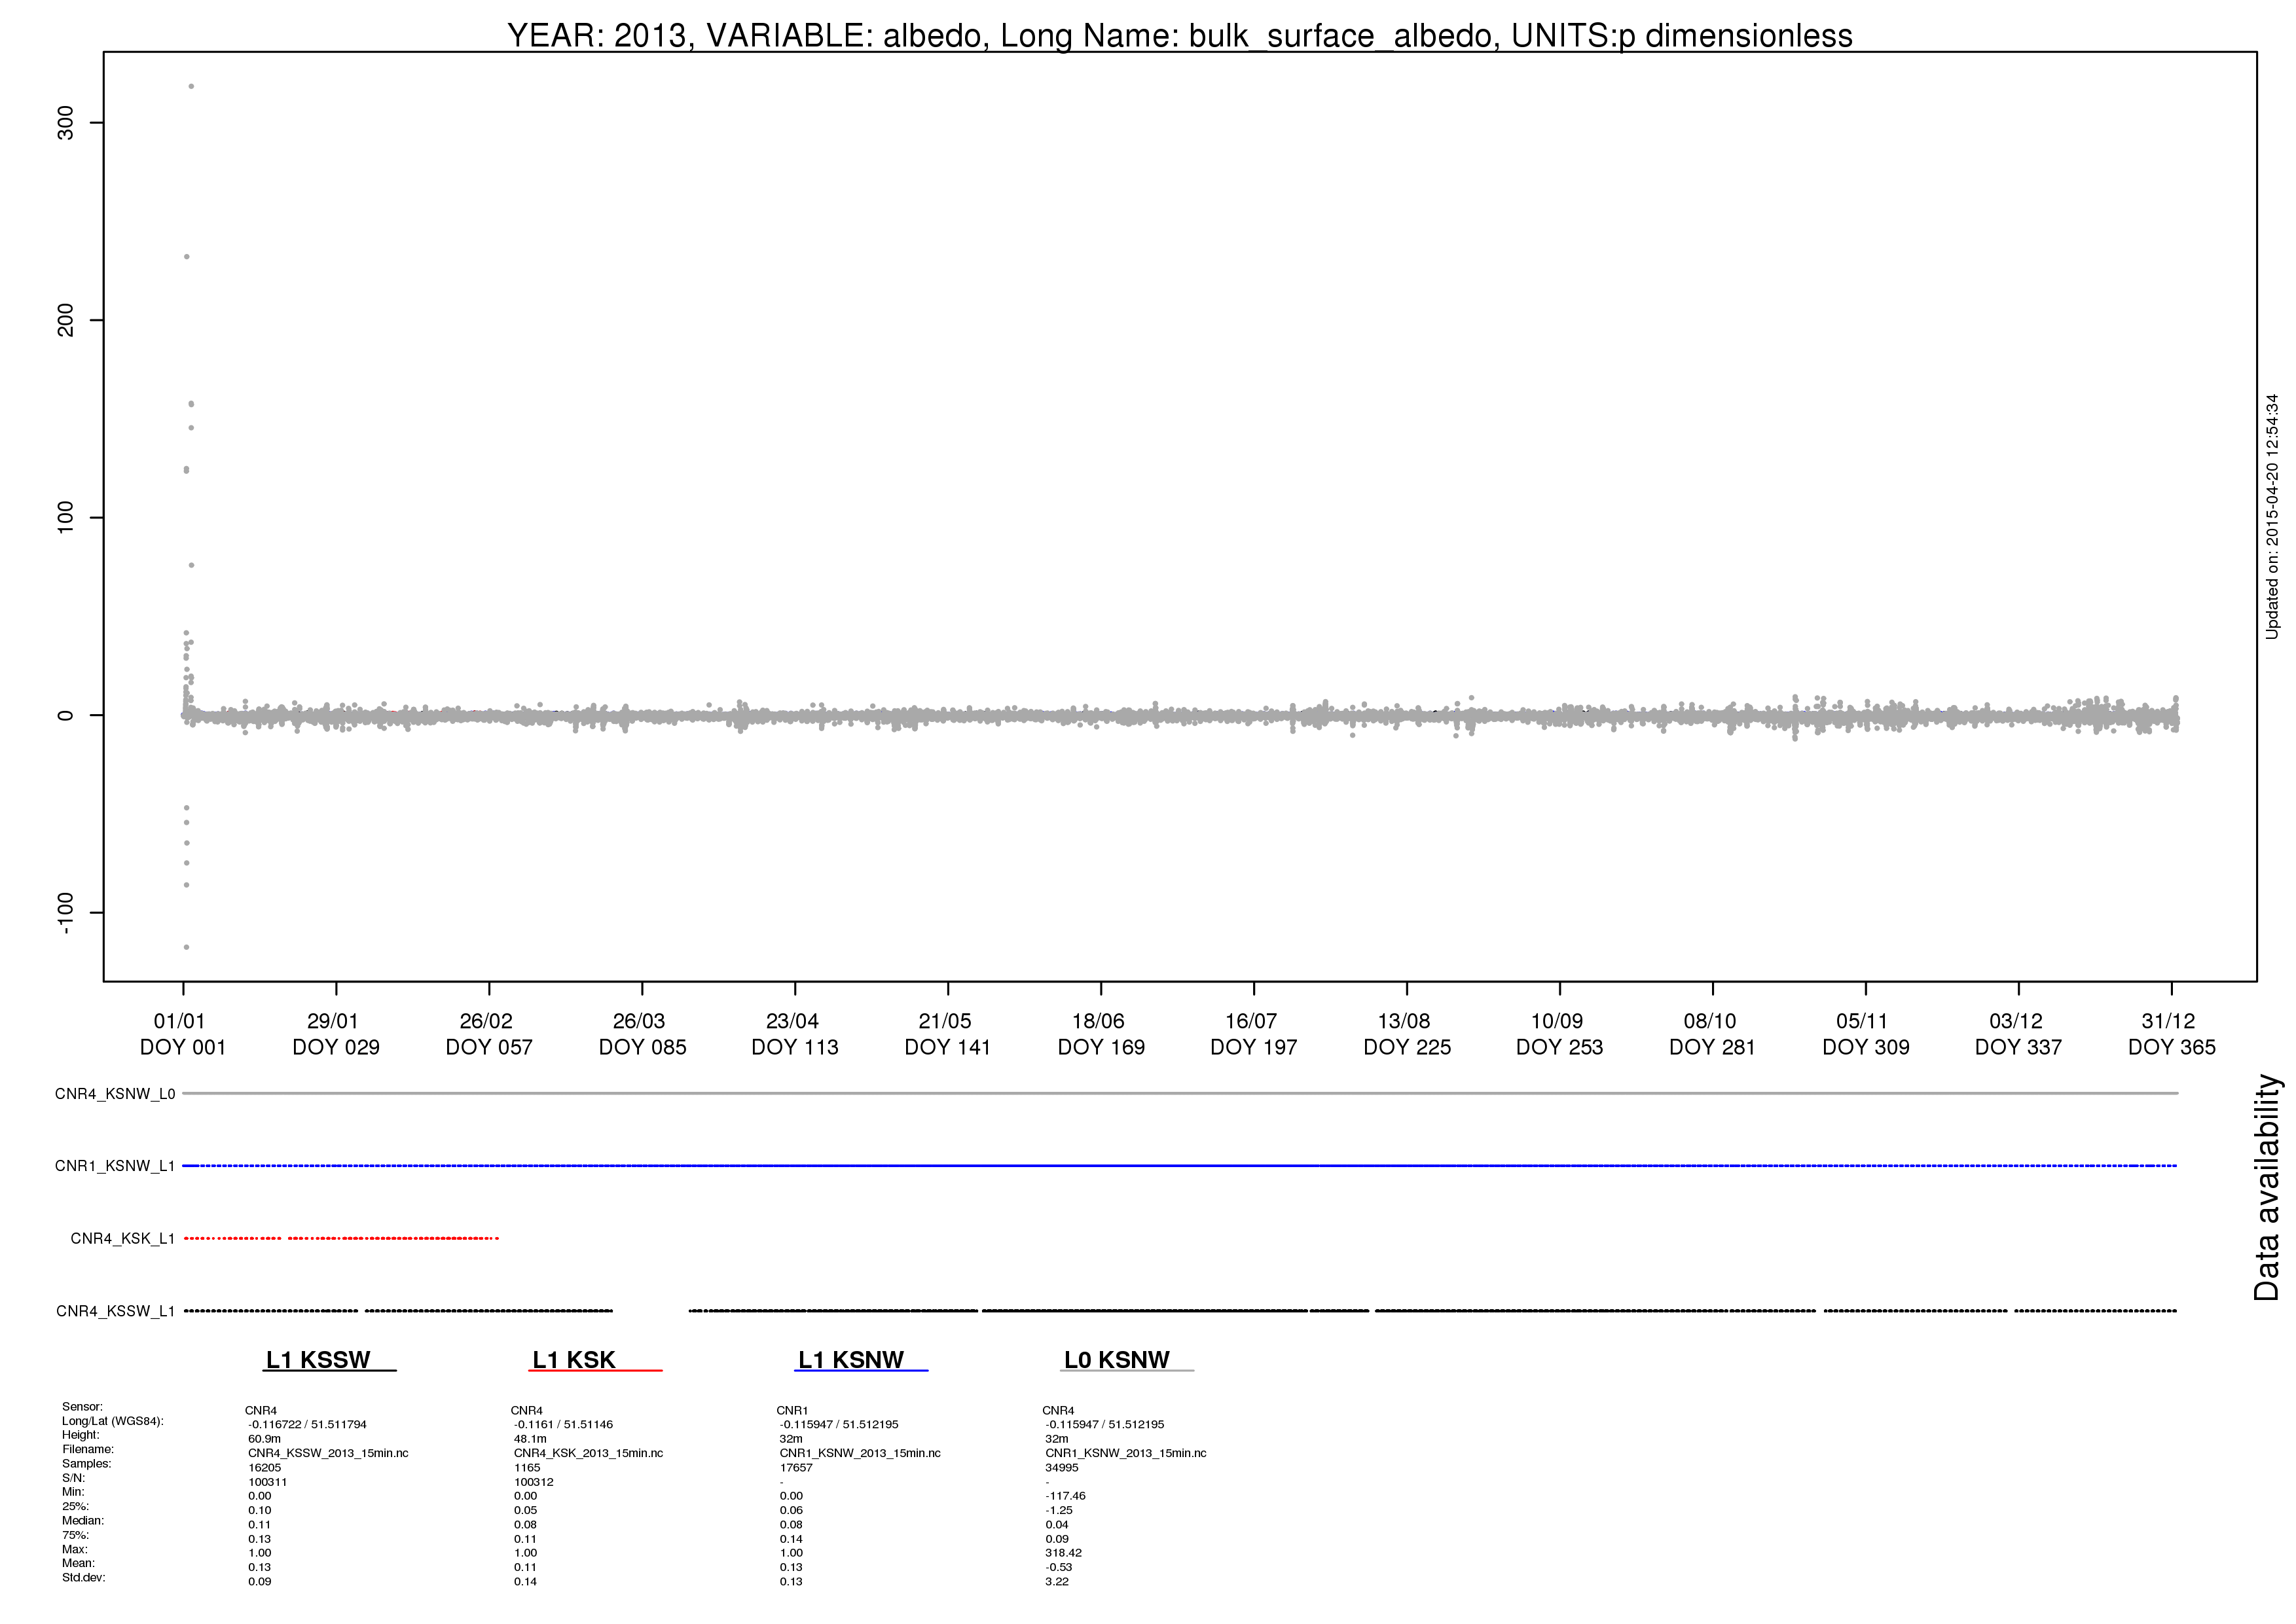
Task: Click the coordinates -0.1161 / 51.51146
Action: click(564, 1425)
